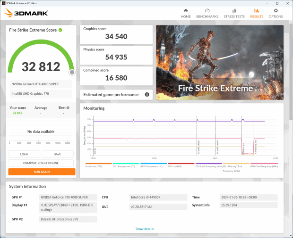Click the Physics score value 54 935

[116, 57]
